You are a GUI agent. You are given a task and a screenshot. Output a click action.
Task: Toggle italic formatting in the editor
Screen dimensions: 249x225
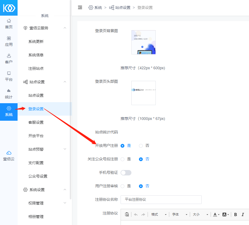click(243, 214)
